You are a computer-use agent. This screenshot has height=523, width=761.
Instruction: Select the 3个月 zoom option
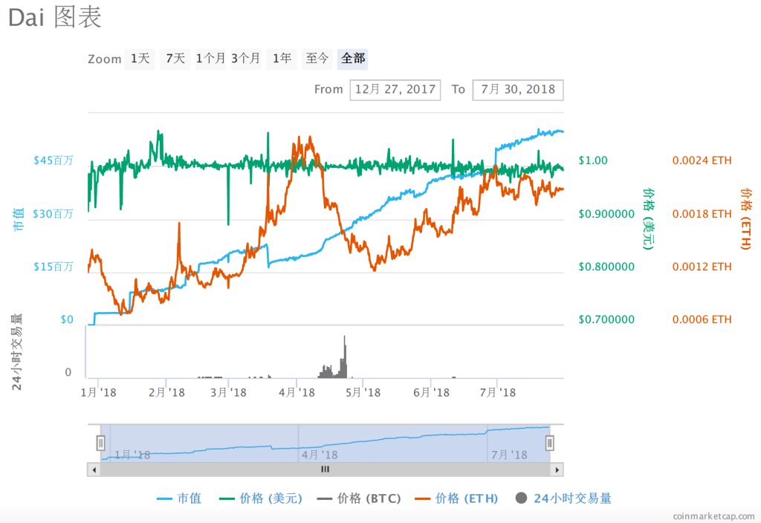246,59
